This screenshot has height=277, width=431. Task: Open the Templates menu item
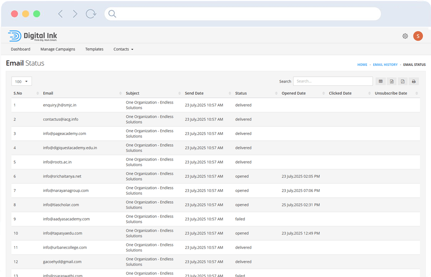pos(94,49)
